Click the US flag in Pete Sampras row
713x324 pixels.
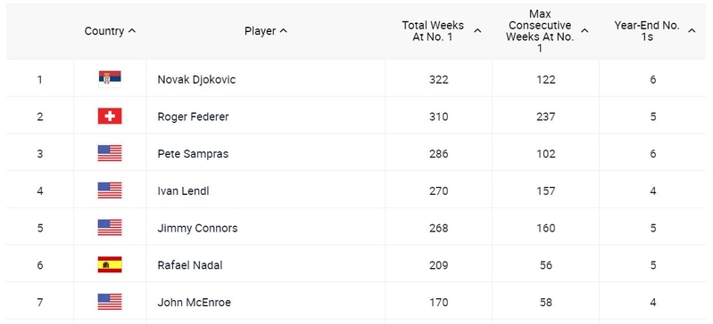click(110, 153)
